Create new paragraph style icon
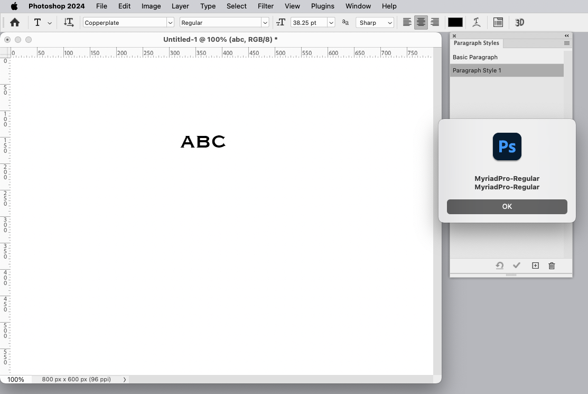 click(535, 265)
